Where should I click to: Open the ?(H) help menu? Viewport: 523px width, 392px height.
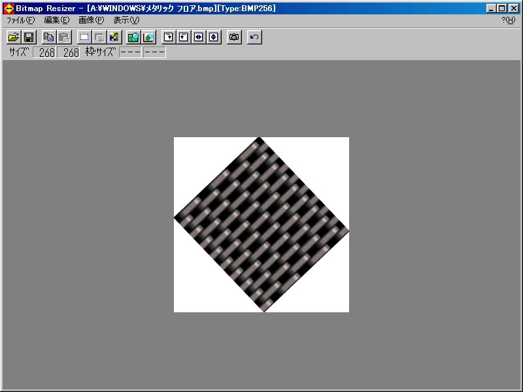pos(509,20)
